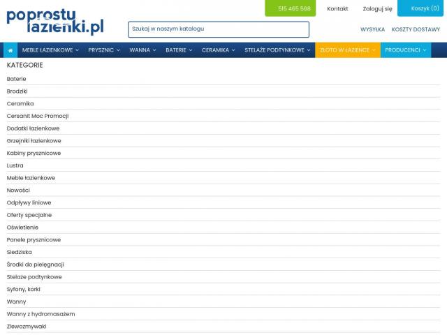Screen dimensions: 447x335
Task: Open the Wysyłka shipping link
Action: pos(372,29)
